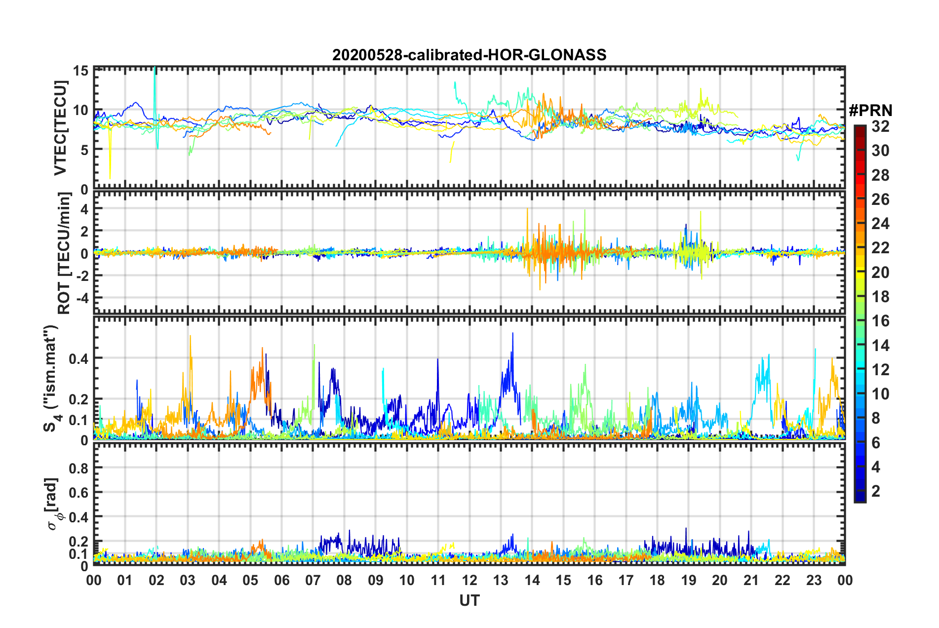Image resolution: width=939 pixels, height=628 pixels.
Task: Click the sigma phi [rad] axis label
Action: [54, 504]
